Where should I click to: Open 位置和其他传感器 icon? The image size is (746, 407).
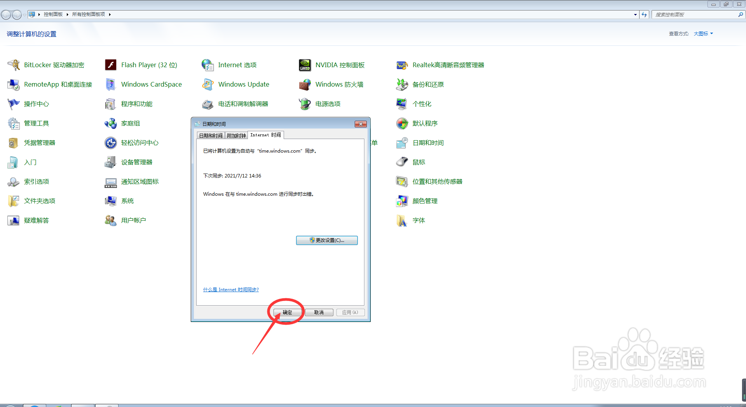pyautogui.click(x=402, y=181)
